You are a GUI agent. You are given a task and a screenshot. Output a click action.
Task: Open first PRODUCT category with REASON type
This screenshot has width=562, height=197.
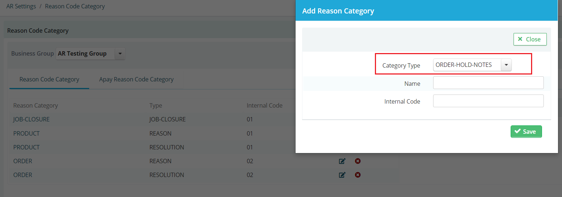(x=27, y=133)
